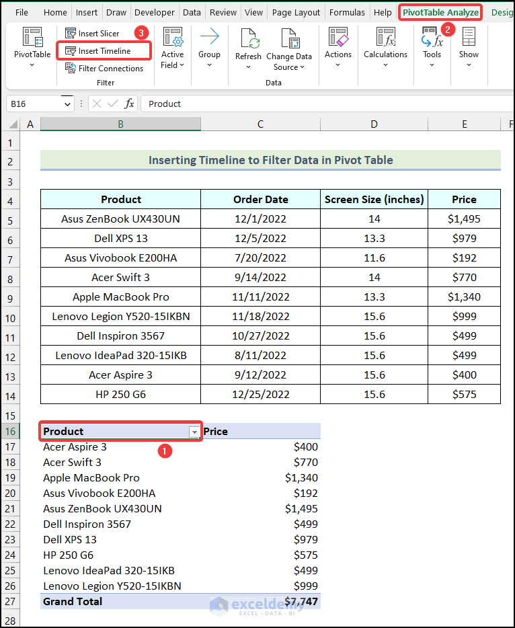
Task: Click the Insert Slicer icon
Action: (x=71, y=34)
